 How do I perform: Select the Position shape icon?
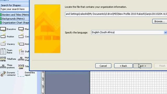click(3, 36)
